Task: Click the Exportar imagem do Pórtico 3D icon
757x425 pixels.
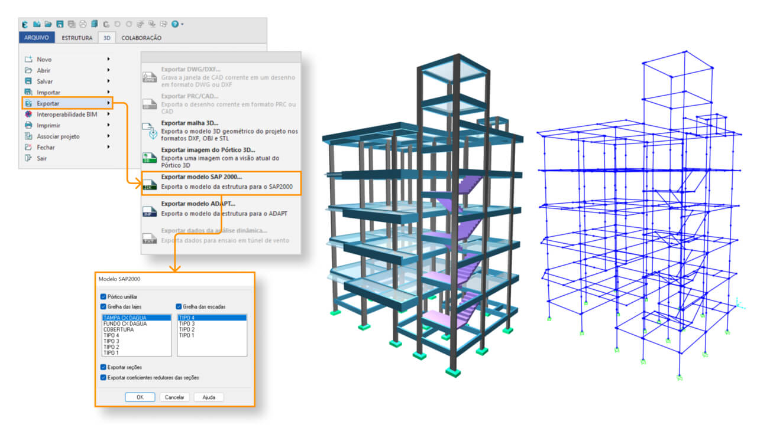Action: click(150, 158)
